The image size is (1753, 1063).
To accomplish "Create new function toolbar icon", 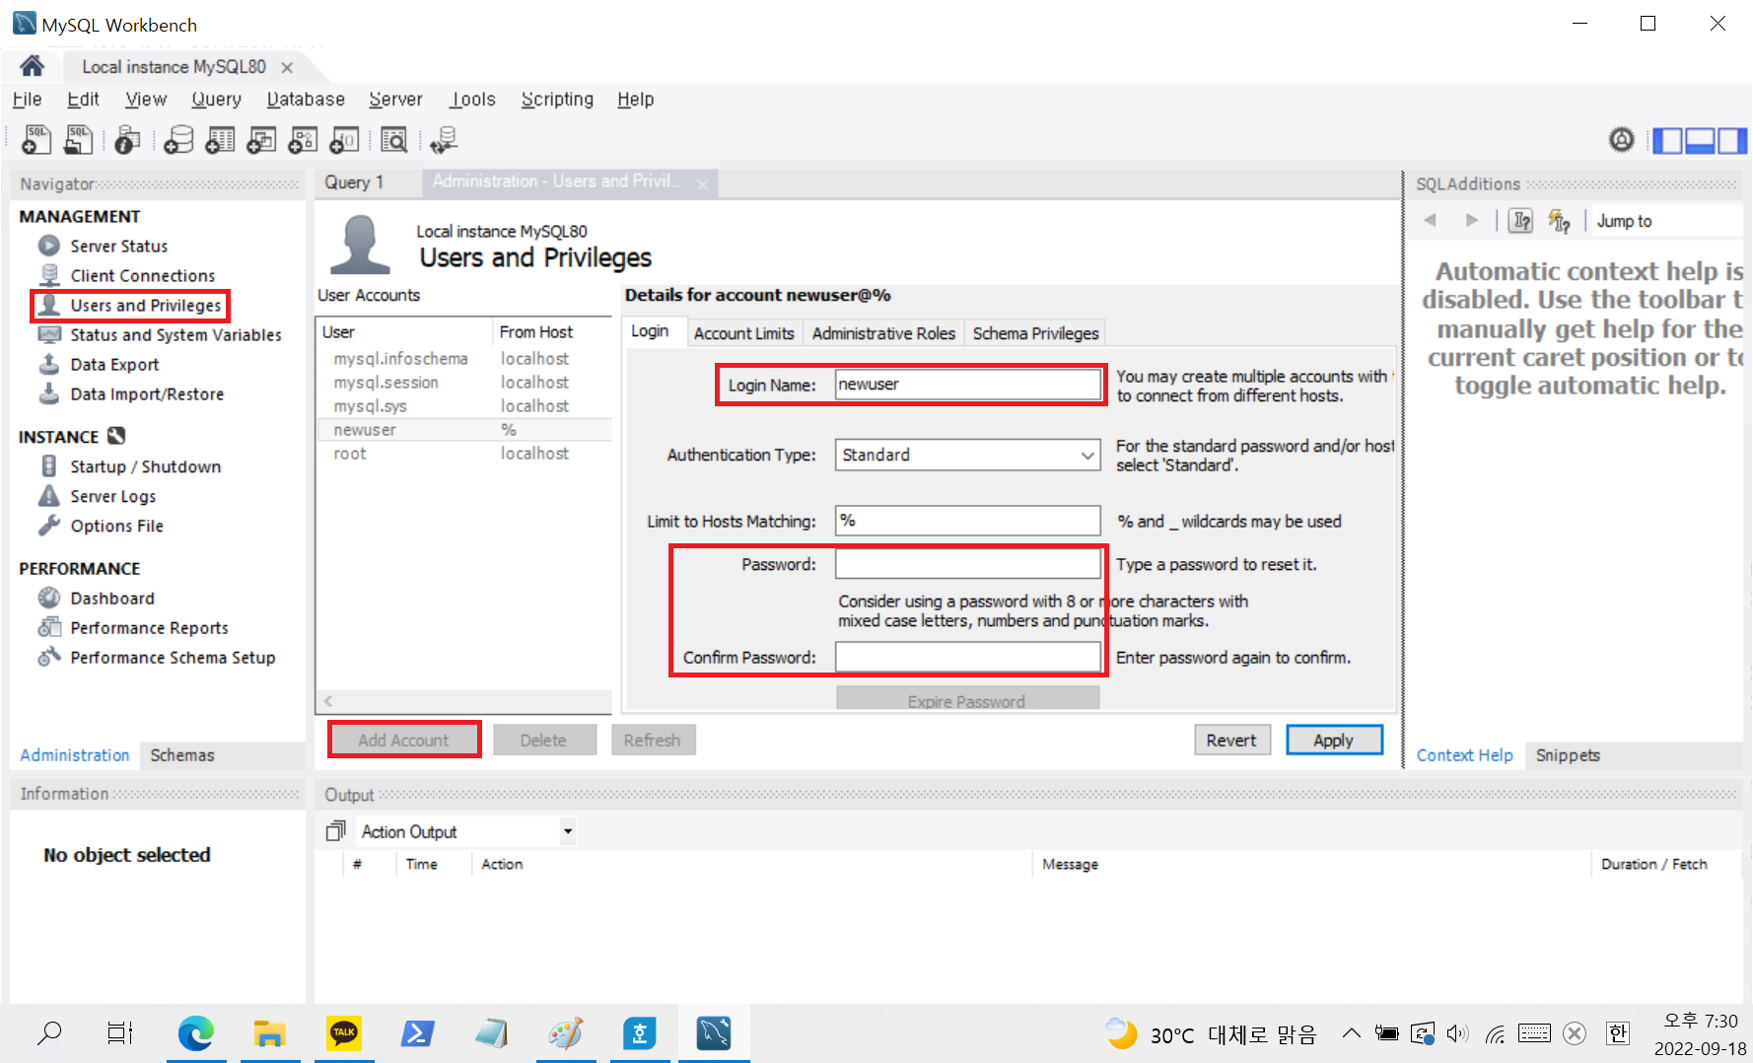I will tap(344, 140).
